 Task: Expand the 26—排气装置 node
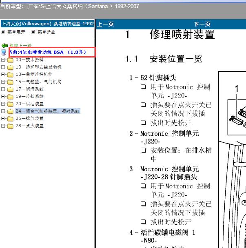pyautogui.click(x=3, y=118)
